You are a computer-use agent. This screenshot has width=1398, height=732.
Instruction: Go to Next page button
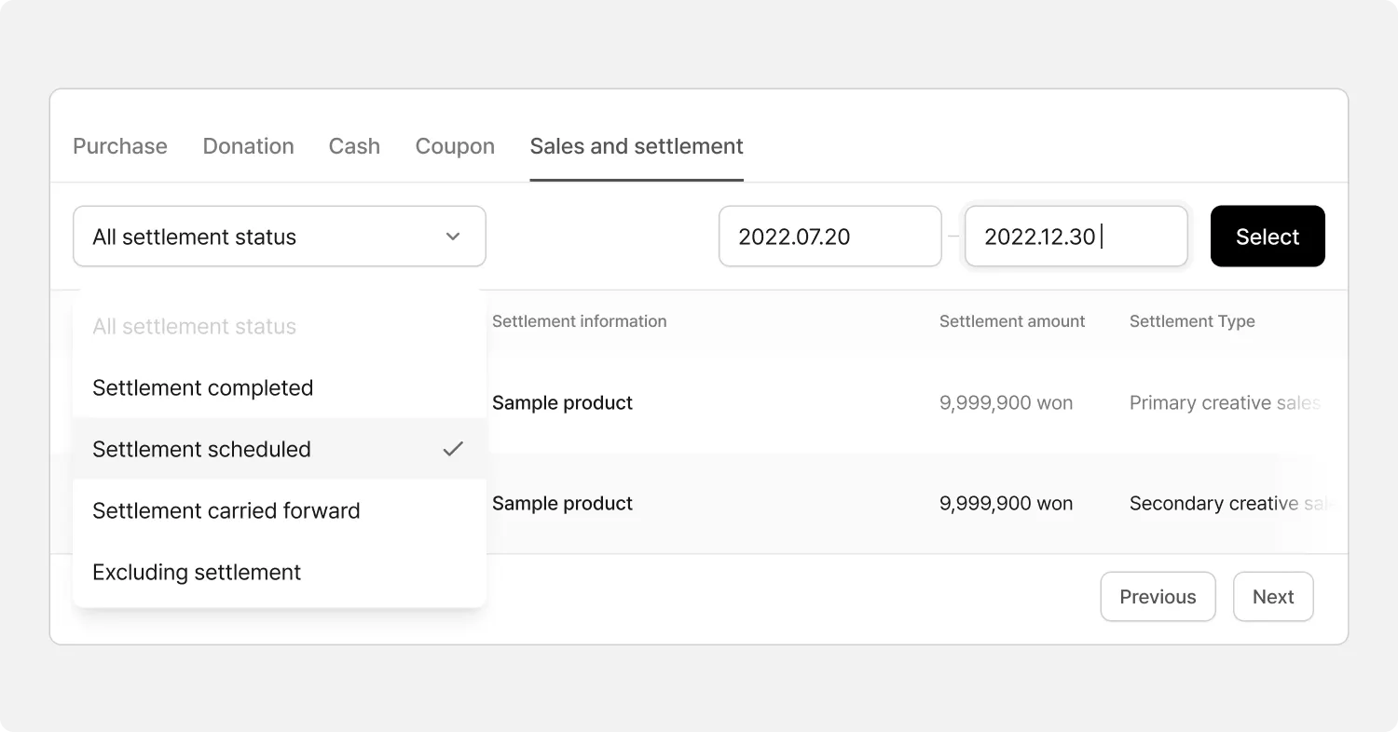coord(1273,597)
